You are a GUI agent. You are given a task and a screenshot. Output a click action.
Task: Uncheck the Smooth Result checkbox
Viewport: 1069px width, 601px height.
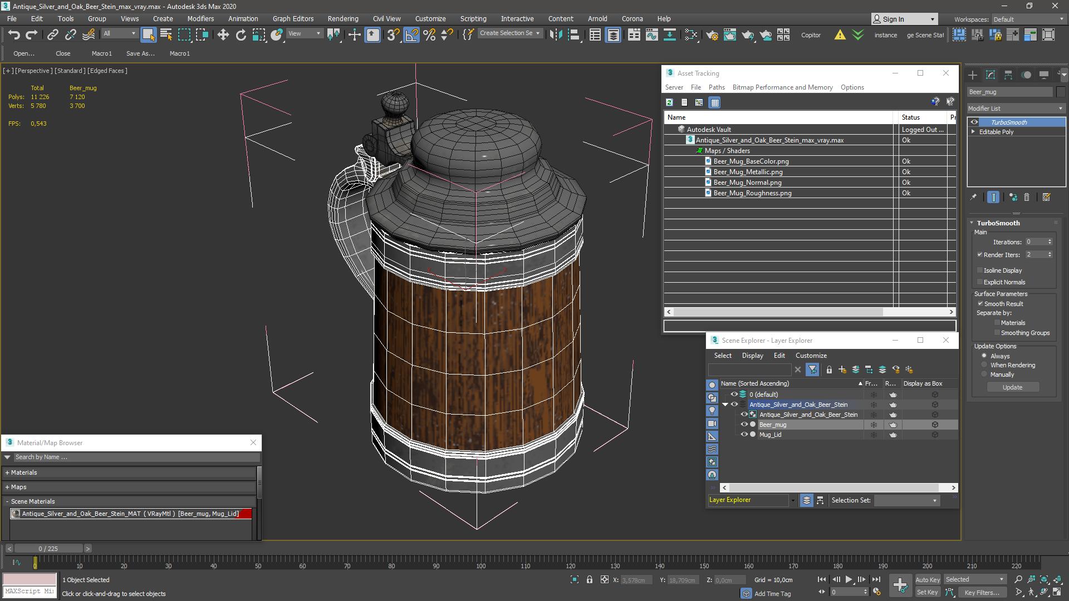point(980,304)
